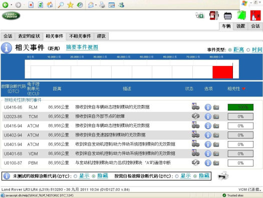Click 显示 link for untested DTC
Image resolution: width=263 pixels, height=198 pixels.
coord(84,175)
